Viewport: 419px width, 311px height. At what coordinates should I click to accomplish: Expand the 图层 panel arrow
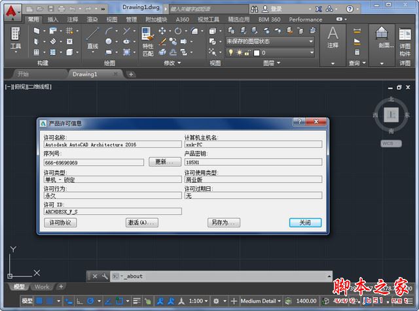click(279, 63)
